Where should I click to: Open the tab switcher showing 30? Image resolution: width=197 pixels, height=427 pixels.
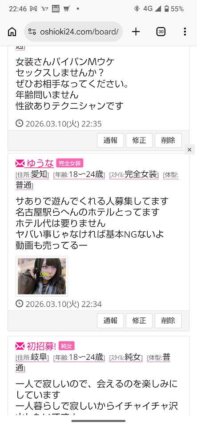tap(161, 32)
